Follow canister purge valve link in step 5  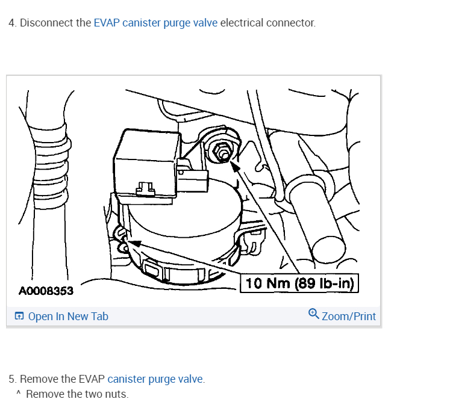coord(155,379)
